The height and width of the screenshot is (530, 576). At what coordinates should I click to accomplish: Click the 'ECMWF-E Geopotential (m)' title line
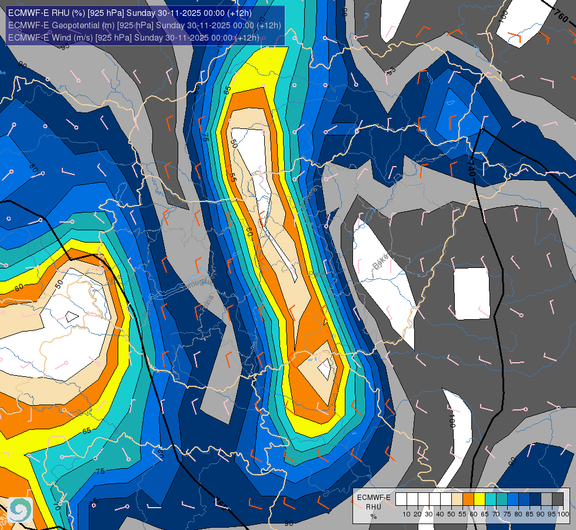144,25
